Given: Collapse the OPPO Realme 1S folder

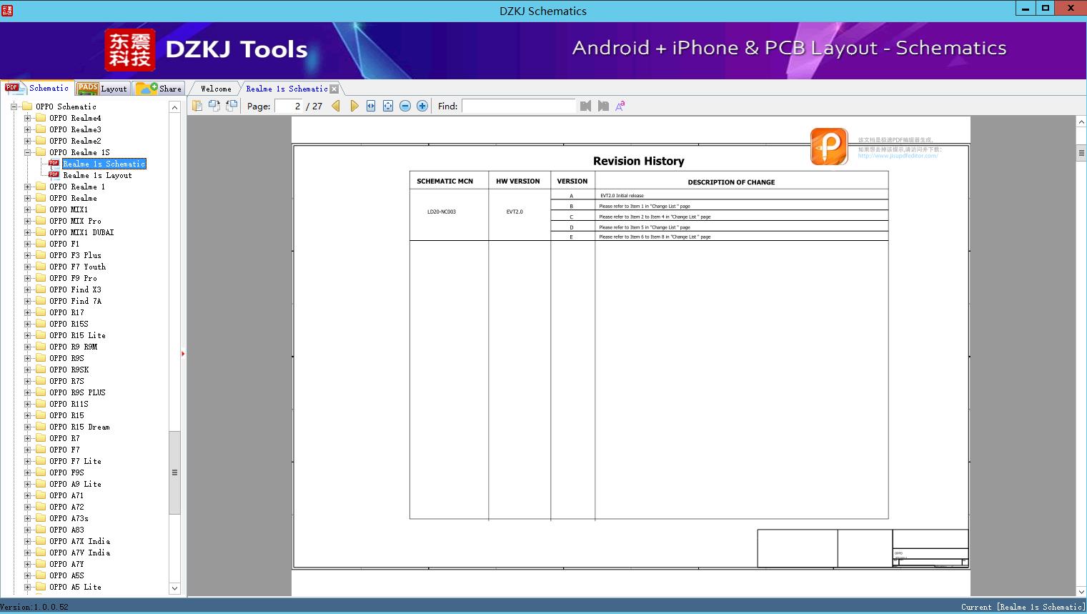Looking at the screenshot, I should click(27, 152).
